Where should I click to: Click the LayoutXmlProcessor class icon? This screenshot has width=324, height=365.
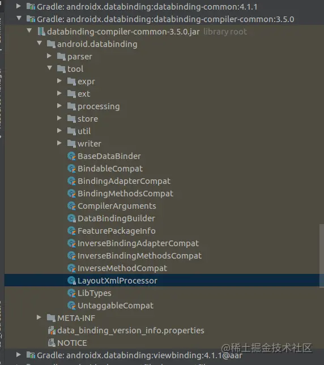click(x=71, y=281)
